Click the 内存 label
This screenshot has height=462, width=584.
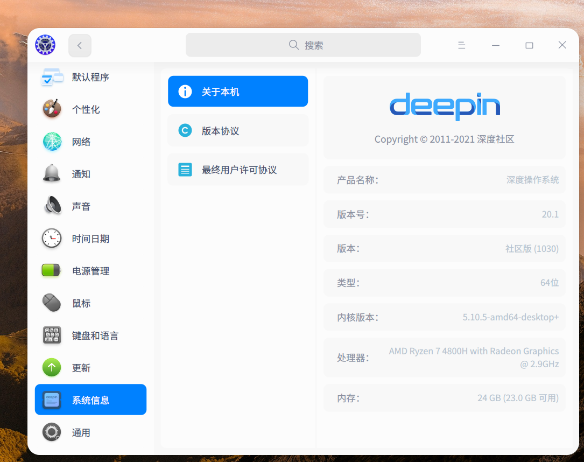coord(348,398)
